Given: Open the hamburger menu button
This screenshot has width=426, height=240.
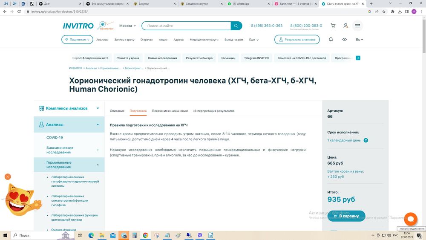Looking at the screenshot, I should click(357, 26).
